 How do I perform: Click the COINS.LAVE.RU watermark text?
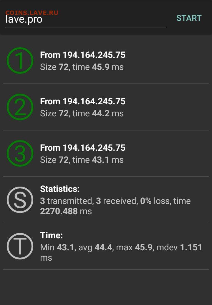[x=32, y=13]
